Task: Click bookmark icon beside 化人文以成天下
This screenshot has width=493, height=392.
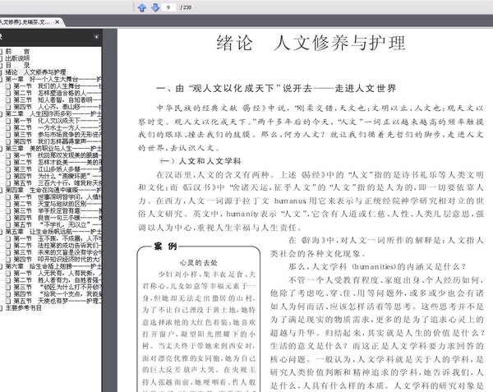Action: click(8, 121)
